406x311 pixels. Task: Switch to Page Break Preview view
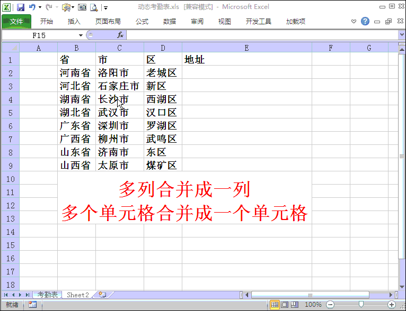tap(294, 305)
